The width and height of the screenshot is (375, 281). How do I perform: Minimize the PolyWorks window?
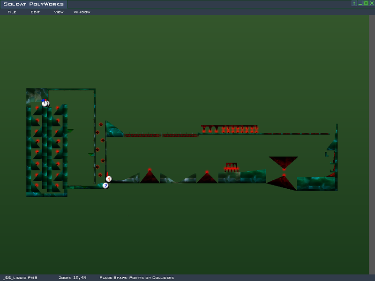click(x=360, y=3)
